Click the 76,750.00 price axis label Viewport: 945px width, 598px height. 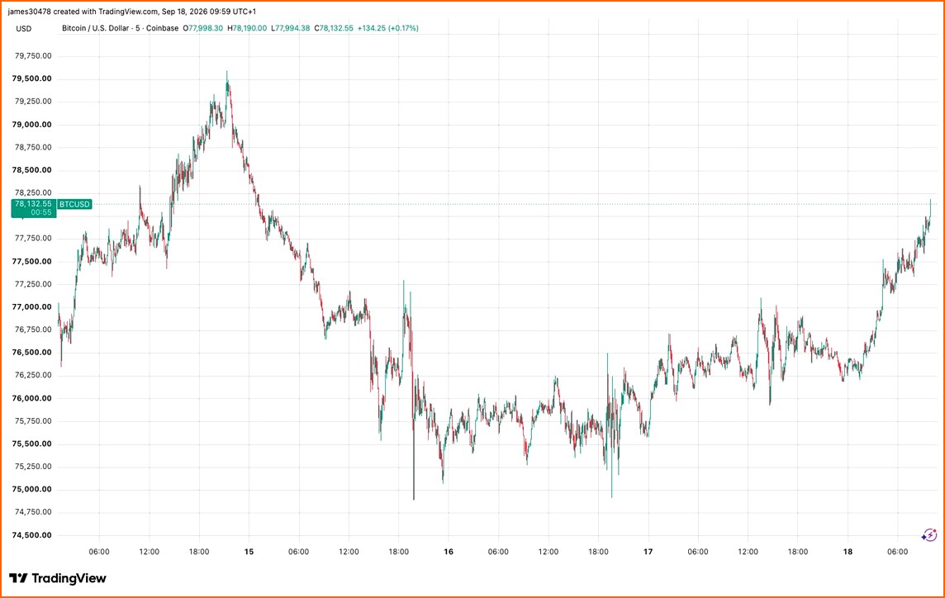[x=33, y=330]
